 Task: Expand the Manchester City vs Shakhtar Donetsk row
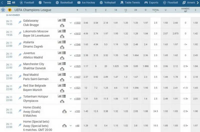[x=71, y=66]
